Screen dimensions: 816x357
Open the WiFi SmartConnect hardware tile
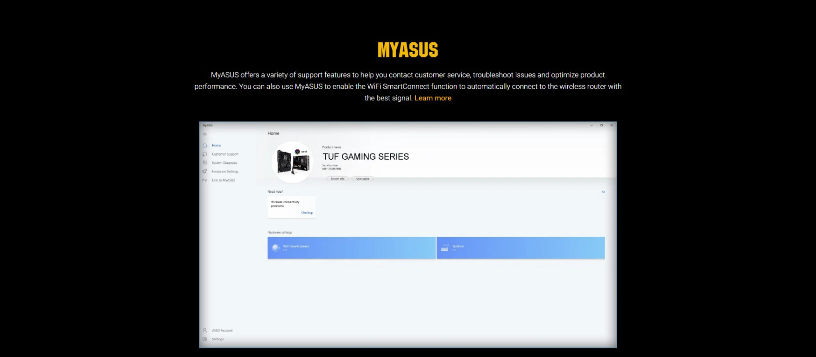tap(351, 248)
